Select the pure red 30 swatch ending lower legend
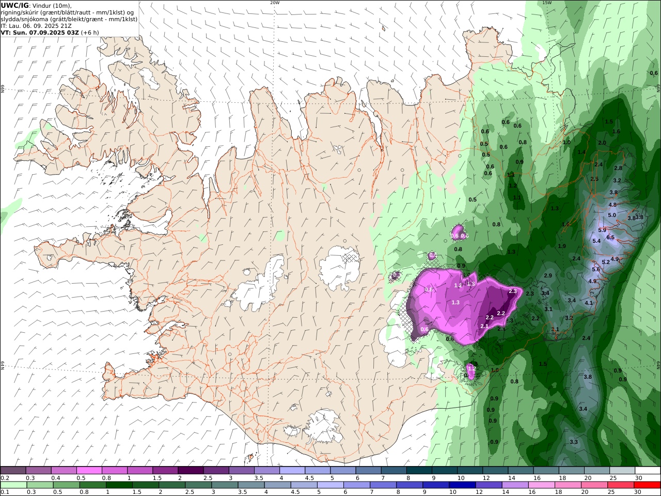Screen dimensions: 661x496 point(647,485)
